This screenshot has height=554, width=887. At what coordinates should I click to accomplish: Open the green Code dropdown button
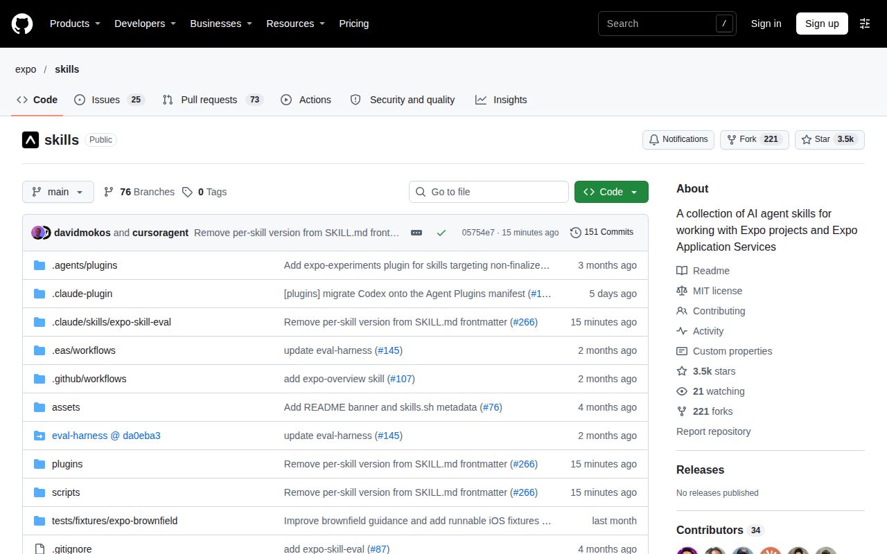pyautogui.click(x=611, y=192)
